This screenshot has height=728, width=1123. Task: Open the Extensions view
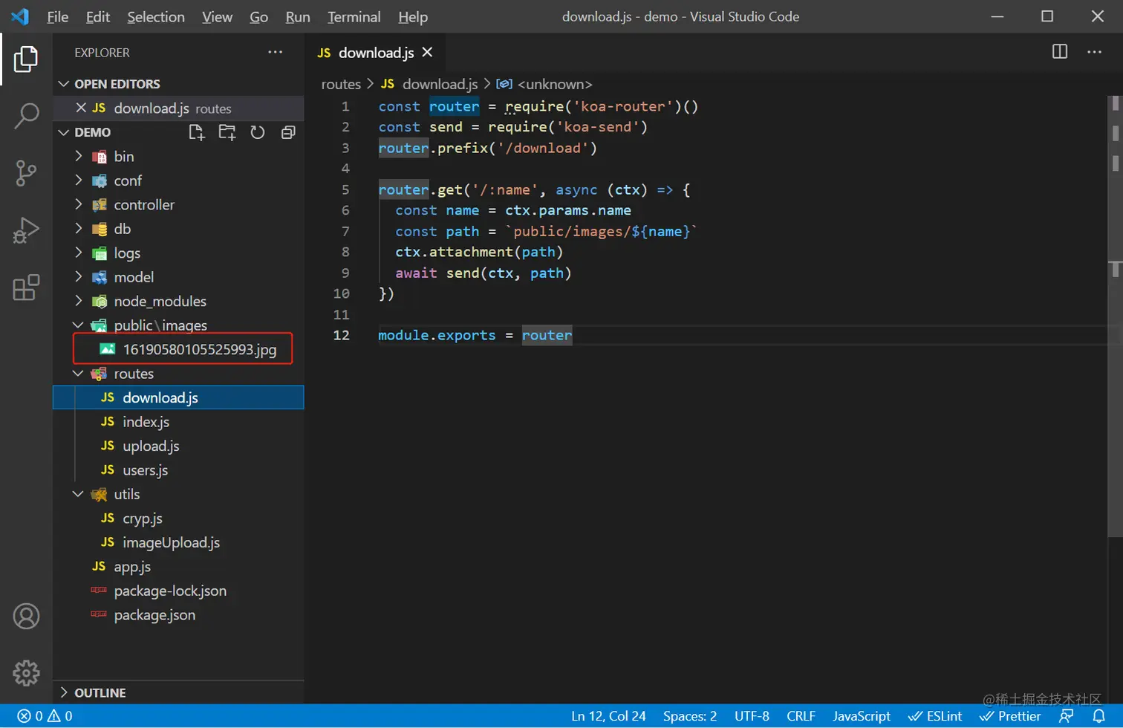click(x=26, y=287)
